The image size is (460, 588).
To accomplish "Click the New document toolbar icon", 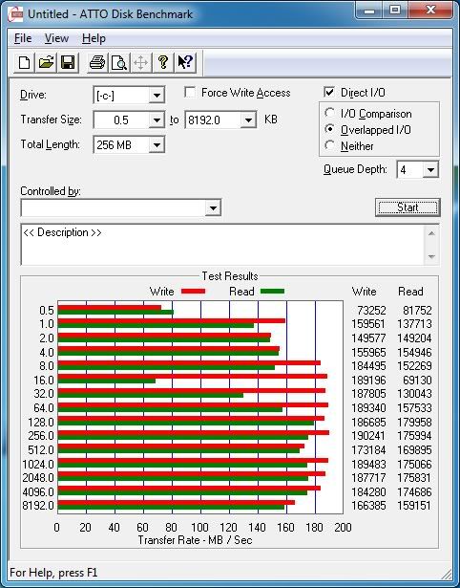I will 24,62.
